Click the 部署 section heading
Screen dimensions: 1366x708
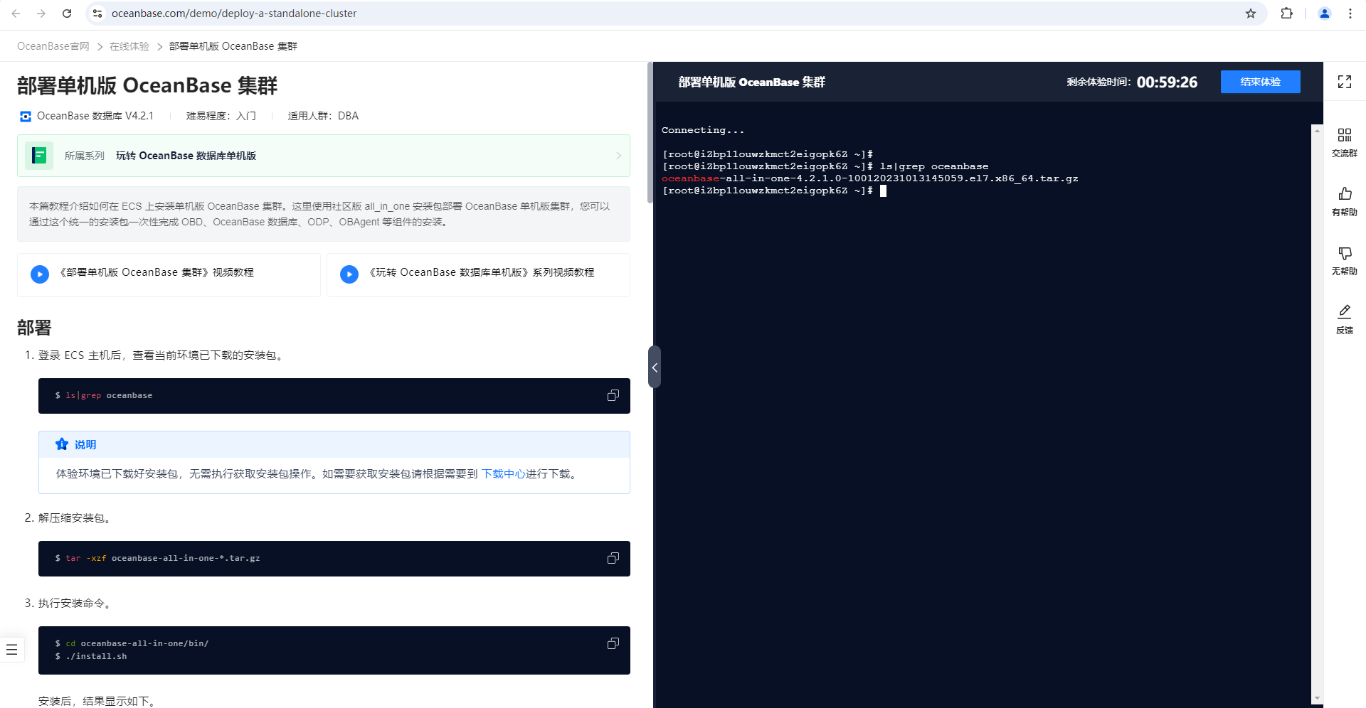point(34,328)
